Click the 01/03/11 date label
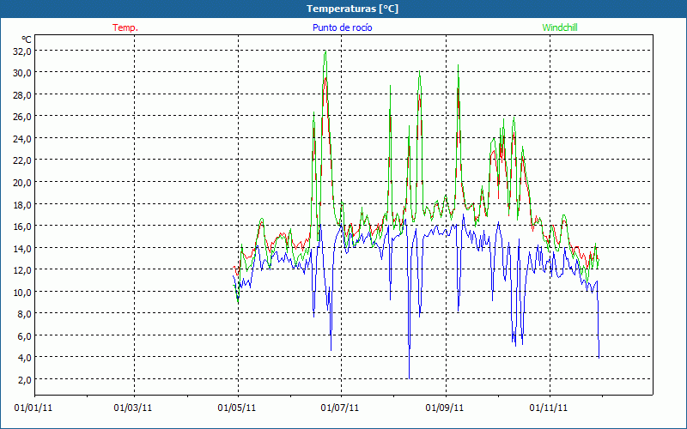The width and height of the screenshot is (687, 429). (x=133, y=408)
